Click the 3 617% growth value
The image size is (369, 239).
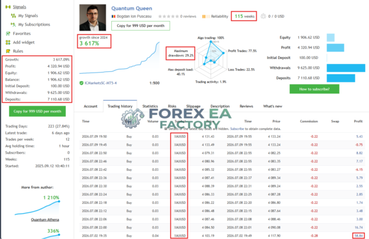tap(89, 44)
